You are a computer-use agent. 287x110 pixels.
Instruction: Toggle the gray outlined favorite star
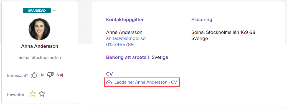click(42, 94)
